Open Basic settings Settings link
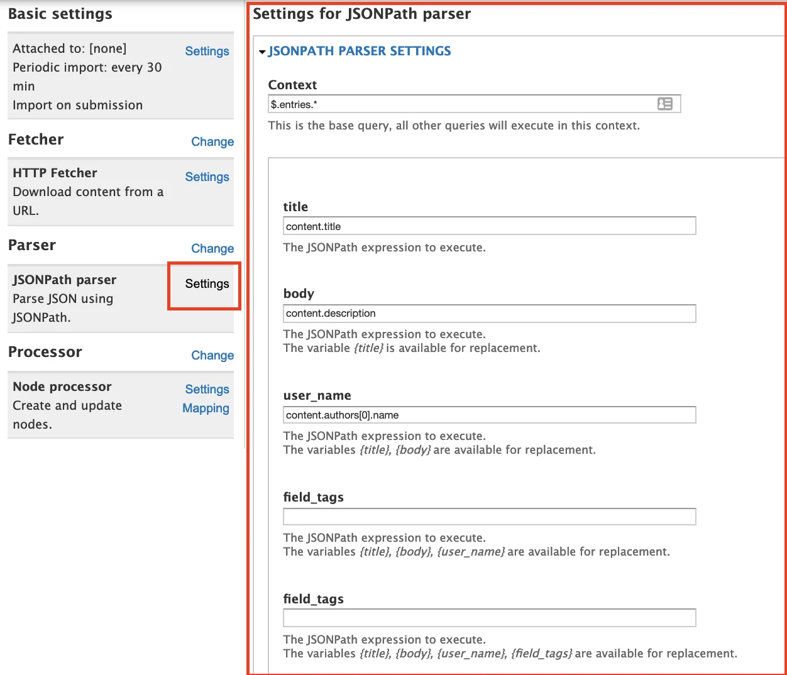The height and width of the screenshot is (675, 787). [x=207, y=51]
